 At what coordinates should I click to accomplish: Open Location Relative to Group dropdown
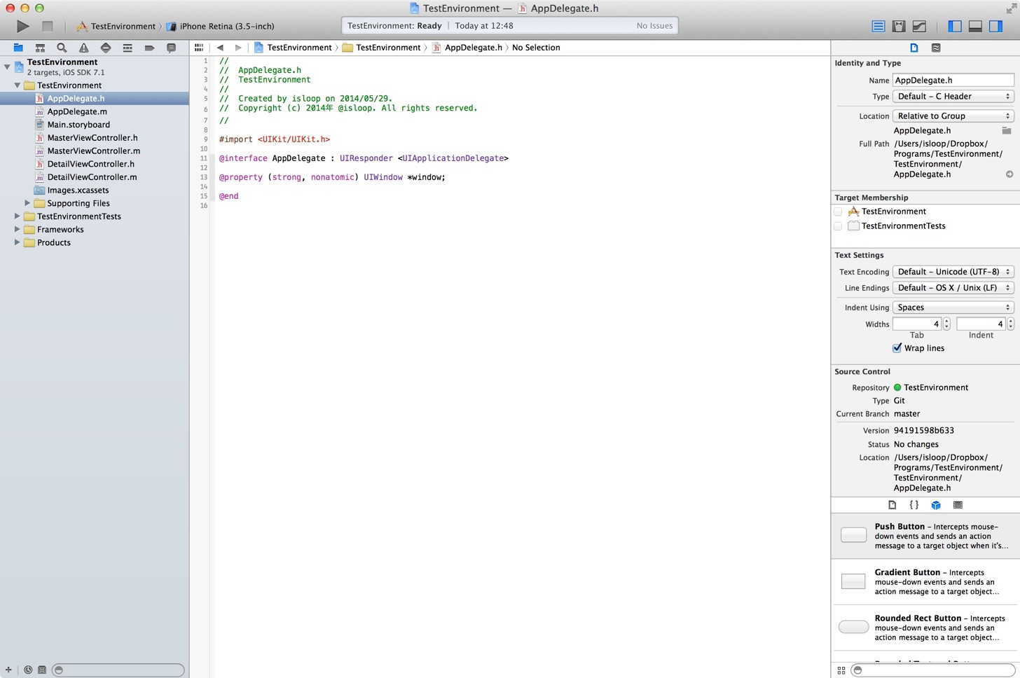tap(953, 116)
